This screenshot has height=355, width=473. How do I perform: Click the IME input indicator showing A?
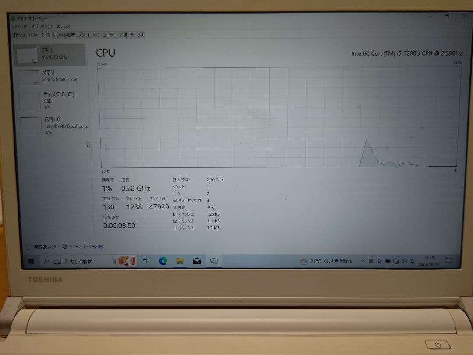(412, 260)
